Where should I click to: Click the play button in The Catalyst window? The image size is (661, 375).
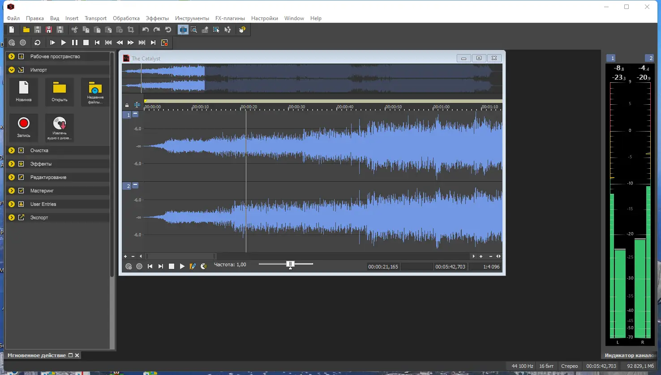pyautogui.click(x=182, y=266)
